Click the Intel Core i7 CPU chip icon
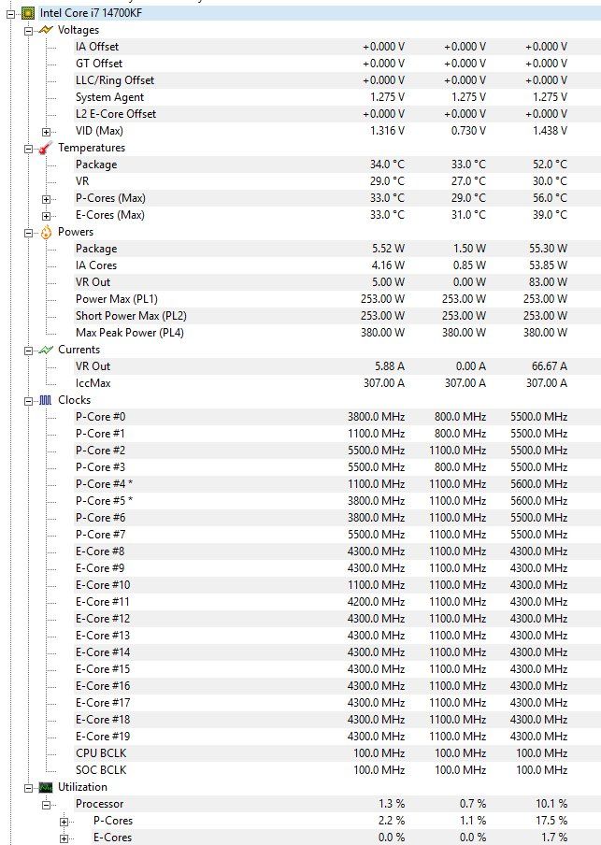Screen dimensions: 601x845 [x=28, y=13]
